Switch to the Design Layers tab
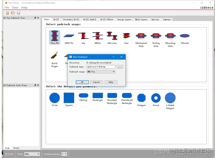Image resolution: width=215 pixels, height=158 pixels. [124, 19]
